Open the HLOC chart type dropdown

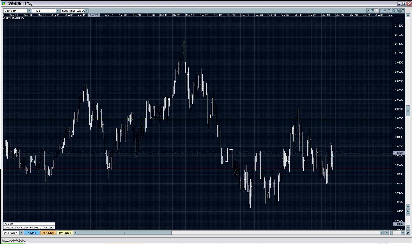click(74, 10)
